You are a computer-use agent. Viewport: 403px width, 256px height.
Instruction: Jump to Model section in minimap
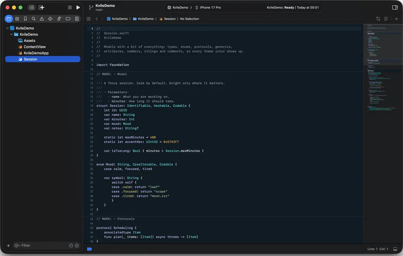tap(371, 33)
